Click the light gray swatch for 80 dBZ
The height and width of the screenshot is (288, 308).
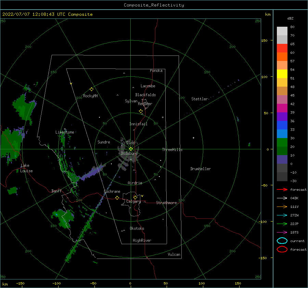tap(282, 31)
